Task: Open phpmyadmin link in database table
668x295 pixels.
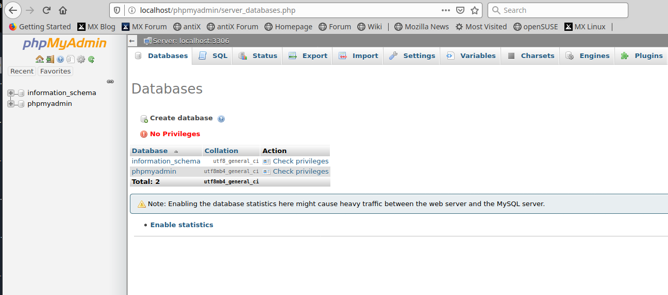Action: [154, 172]
